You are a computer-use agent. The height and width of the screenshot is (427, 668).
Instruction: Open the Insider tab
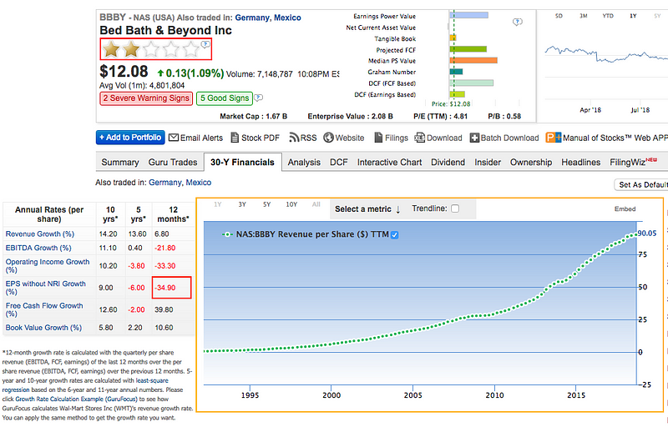[x=488, y=162]
